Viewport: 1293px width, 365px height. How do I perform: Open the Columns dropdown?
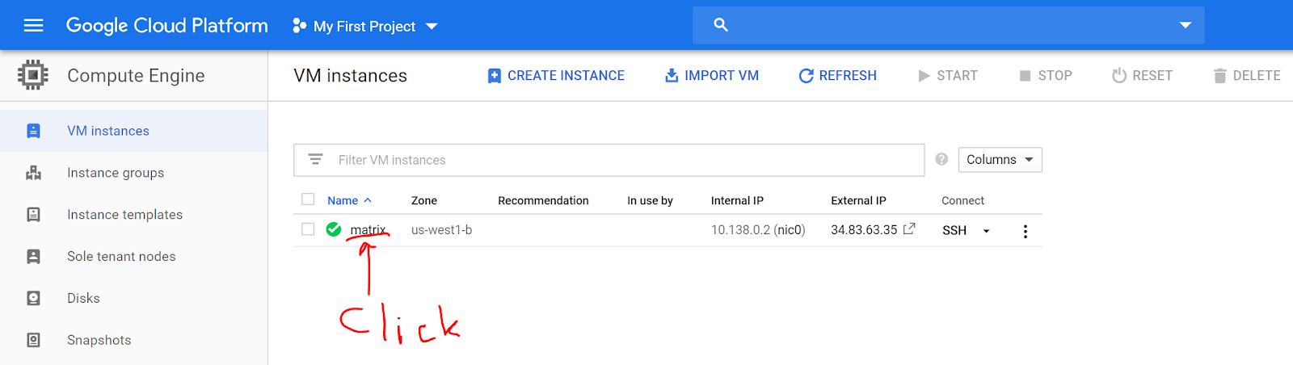tap(1000, 160)
